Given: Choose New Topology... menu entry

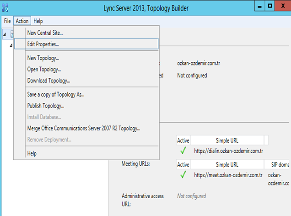Looking at the screenshot, I should (86, 58).
